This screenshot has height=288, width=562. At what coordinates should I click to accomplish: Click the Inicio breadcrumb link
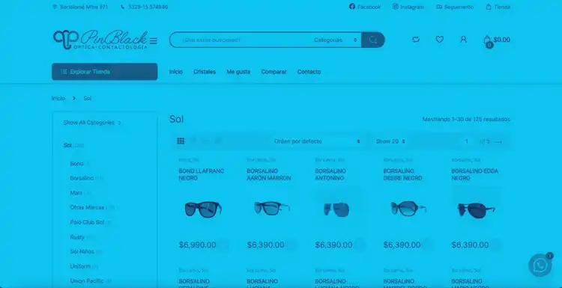point(58,99)
